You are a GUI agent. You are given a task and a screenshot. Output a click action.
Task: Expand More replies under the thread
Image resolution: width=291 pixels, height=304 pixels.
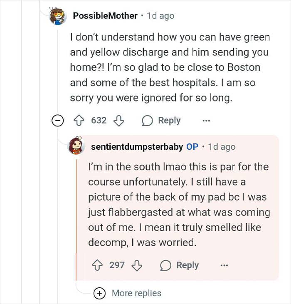tap(99, 293)
